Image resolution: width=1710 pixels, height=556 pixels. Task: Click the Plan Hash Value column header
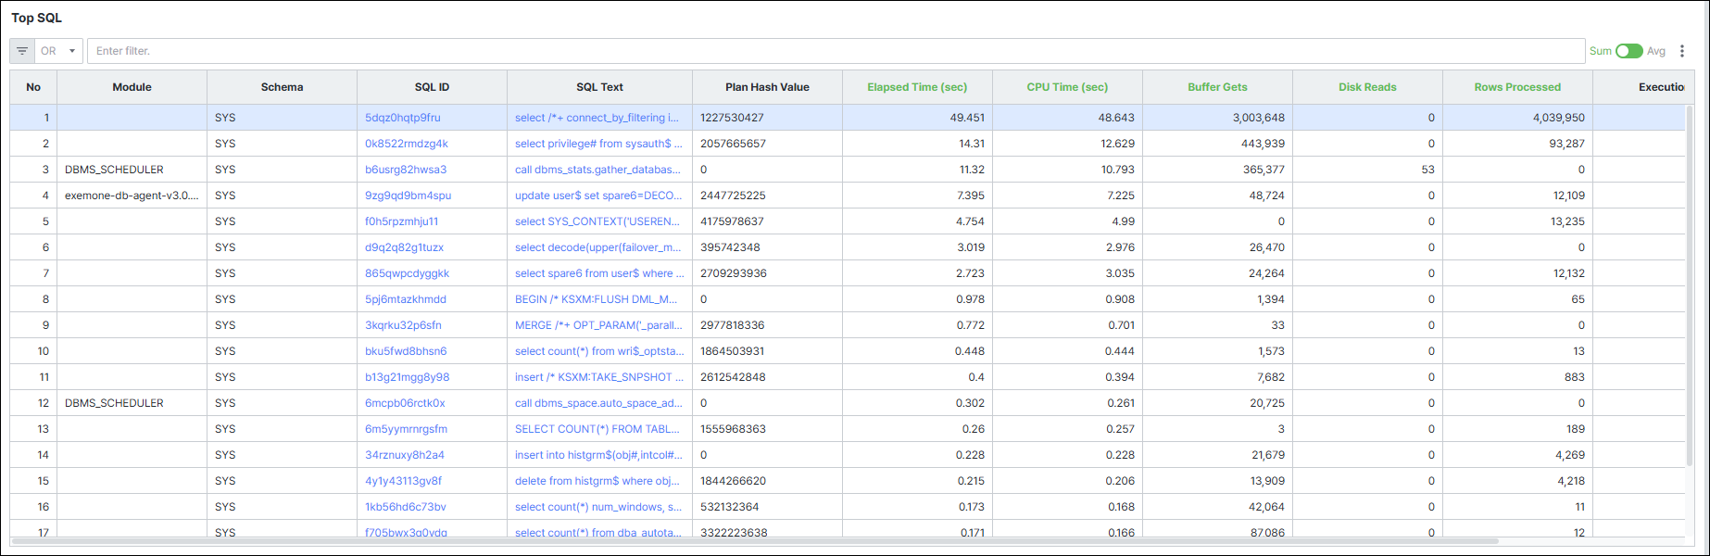[767, 87]
